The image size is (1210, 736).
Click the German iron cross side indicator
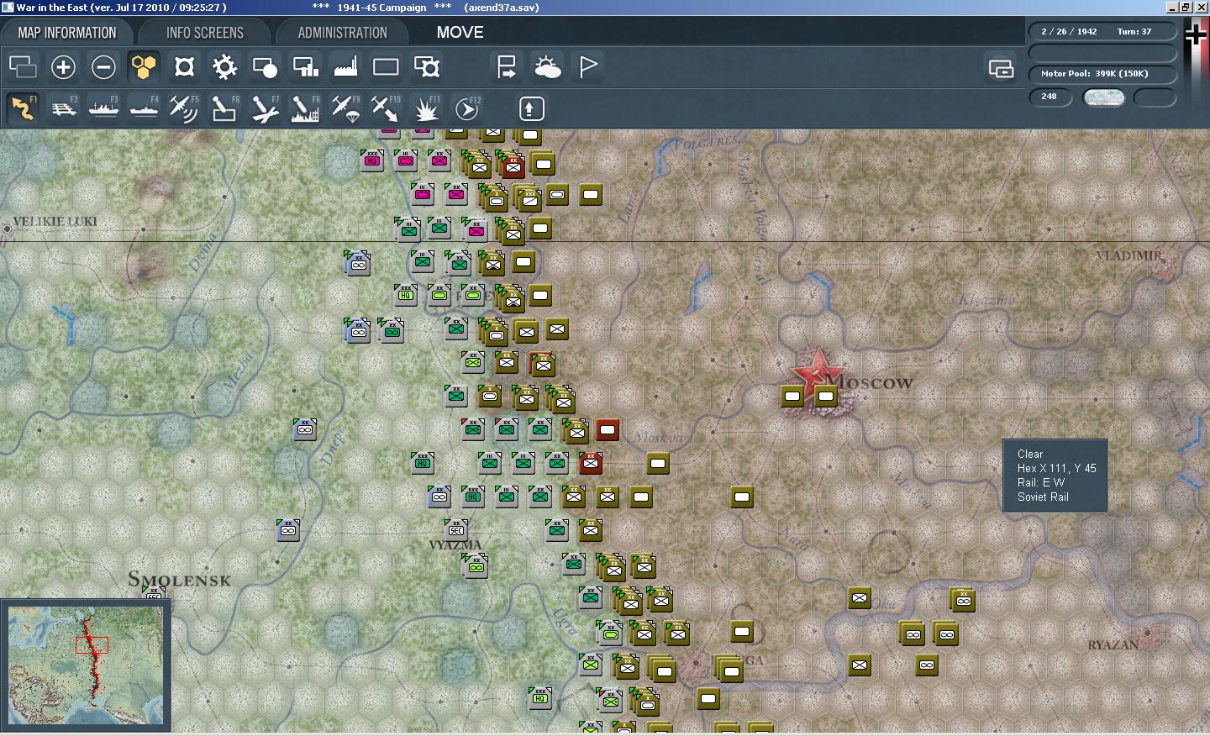[1196, 34]
